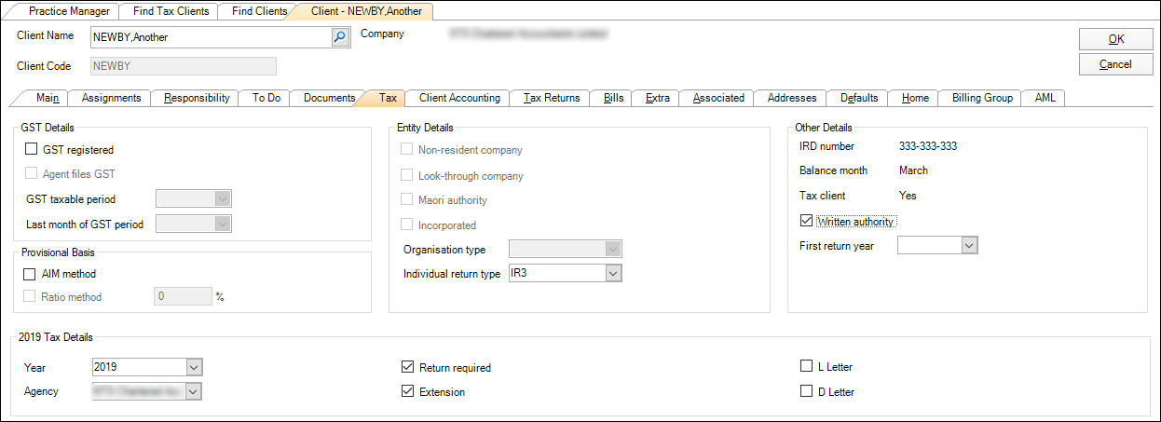
Task: Enable the GST registered checkbox
Action: pyautogui.click(x=32, y=149)
